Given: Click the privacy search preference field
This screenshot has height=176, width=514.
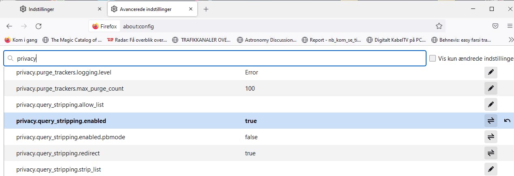Looking at the screenshot, I should tap(215, 58).
